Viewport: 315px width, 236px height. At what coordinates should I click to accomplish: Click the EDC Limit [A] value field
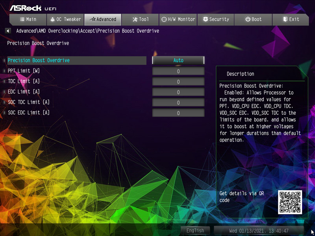[x=178, y=92]
